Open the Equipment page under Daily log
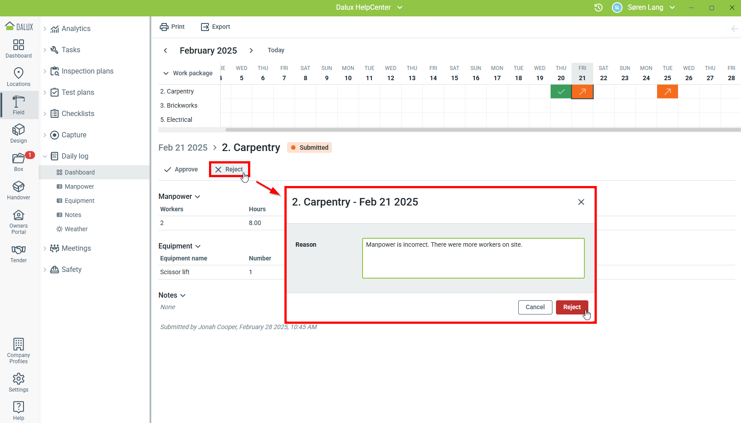 79,201
